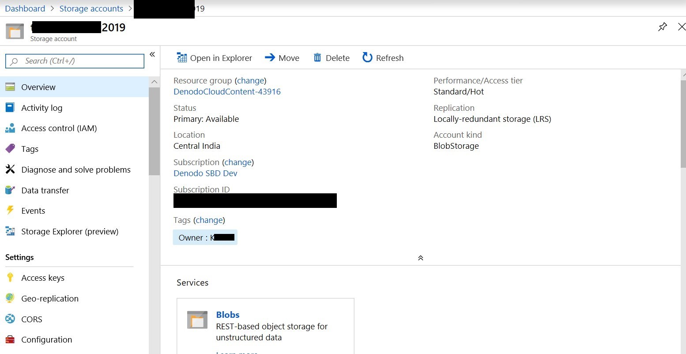686x354 pixels.
Task: Click the Open in Explorer grid icon
Action: point(181,58)
